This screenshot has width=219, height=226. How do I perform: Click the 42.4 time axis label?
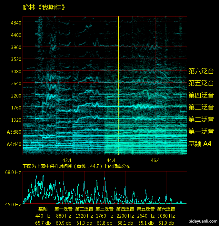67,160
